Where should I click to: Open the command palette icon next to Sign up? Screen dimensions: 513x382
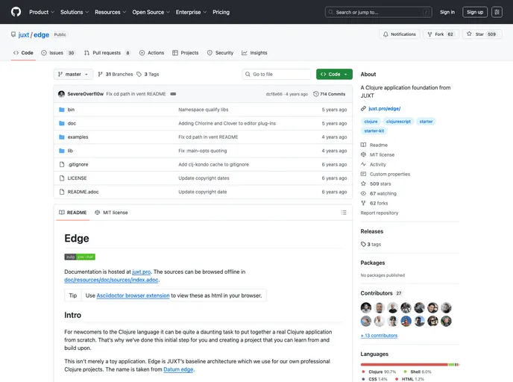click(497, 12)
